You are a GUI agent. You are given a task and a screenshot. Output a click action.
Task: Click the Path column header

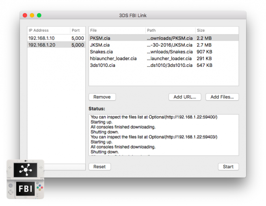tap(170, 30)
